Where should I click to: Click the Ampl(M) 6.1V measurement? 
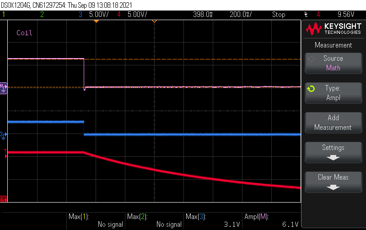point(271,220)
